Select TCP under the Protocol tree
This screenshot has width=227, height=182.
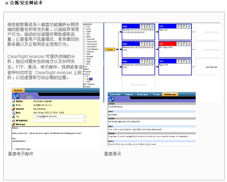pyautogui.click(x=90, y=79)
